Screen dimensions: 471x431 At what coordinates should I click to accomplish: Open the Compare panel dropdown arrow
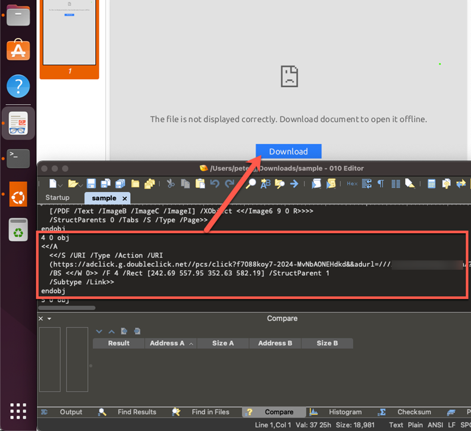pos(49,319)
